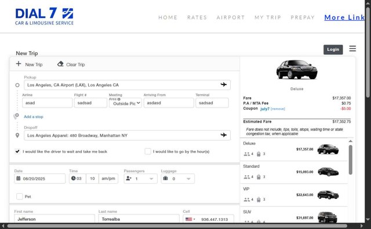Click the page vertical scrollbar
Image resolution: width=371 pixels, height=229 pixels.
point(368,52)
